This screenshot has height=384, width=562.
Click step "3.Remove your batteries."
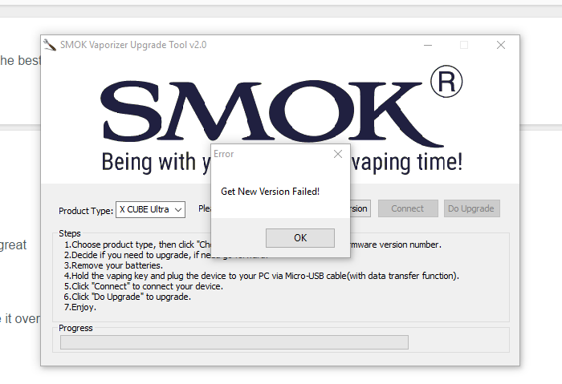(x=113, y=265)
